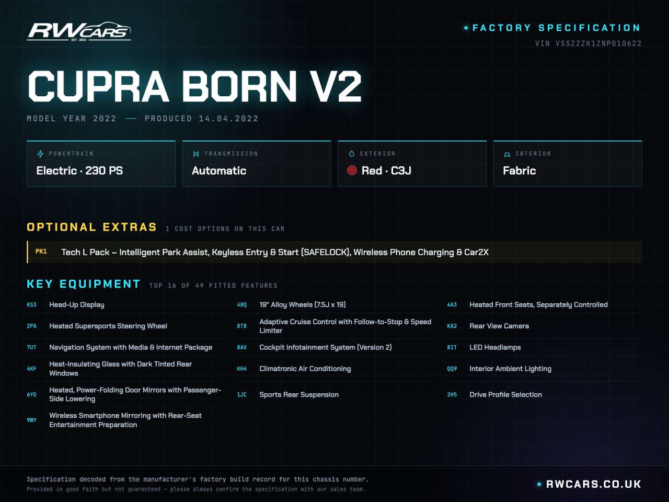Click the Automatic transmission value

pyautogui.click(x=219, y=170)
